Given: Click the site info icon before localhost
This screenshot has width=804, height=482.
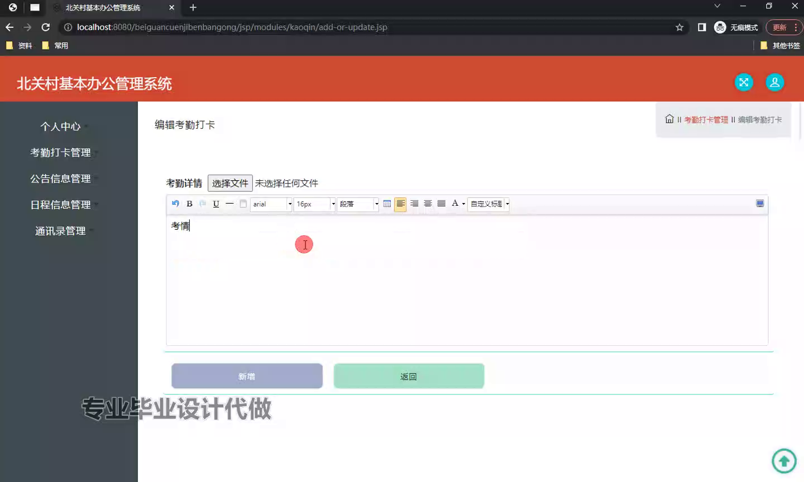Looking at the screenshot, I should click(x=68, y=27).
